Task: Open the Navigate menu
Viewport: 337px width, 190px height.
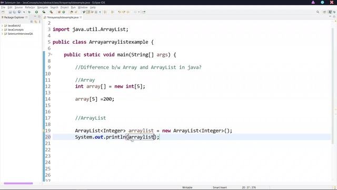Action: click(43, 7)
